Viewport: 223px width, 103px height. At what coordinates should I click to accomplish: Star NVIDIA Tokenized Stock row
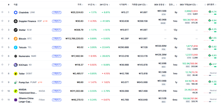pos(2,91)
